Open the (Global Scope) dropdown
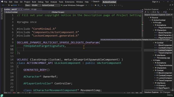The height and width of the screenshot is (97, 174). 73,12
